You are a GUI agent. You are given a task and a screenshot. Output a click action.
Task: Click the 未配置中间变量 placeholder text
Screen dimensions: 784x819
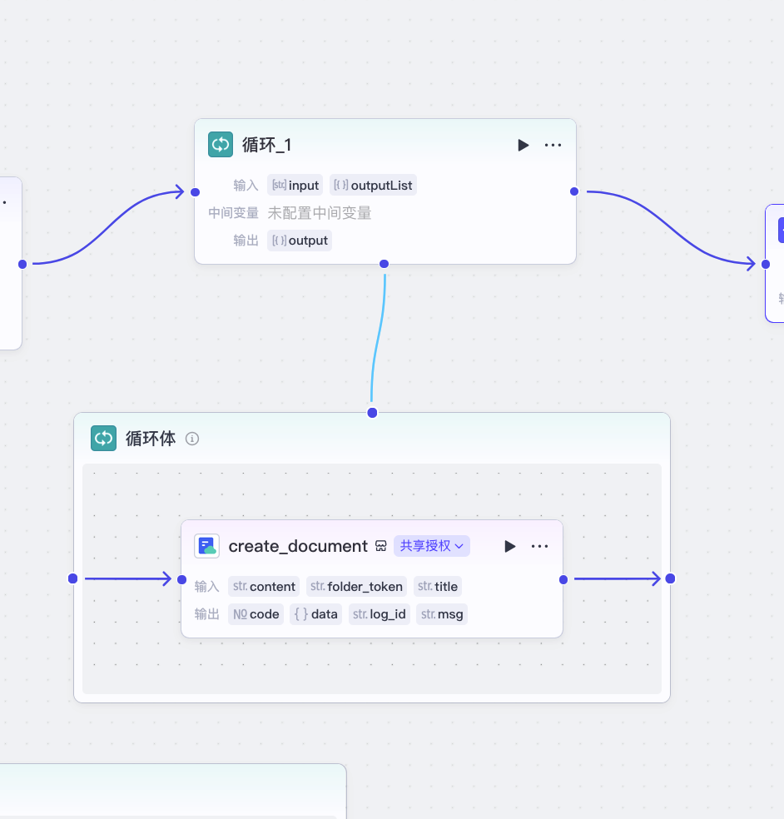[320, 213]
